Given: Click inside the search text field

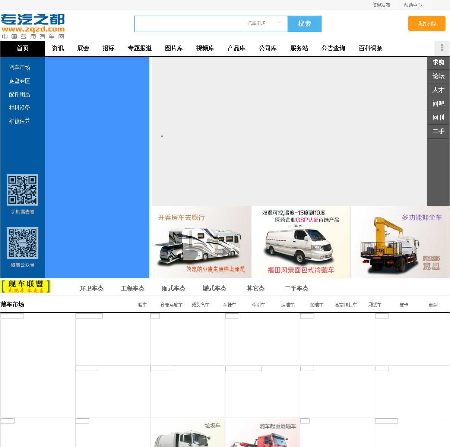Looking at the screenshot, I should point(189,24).
